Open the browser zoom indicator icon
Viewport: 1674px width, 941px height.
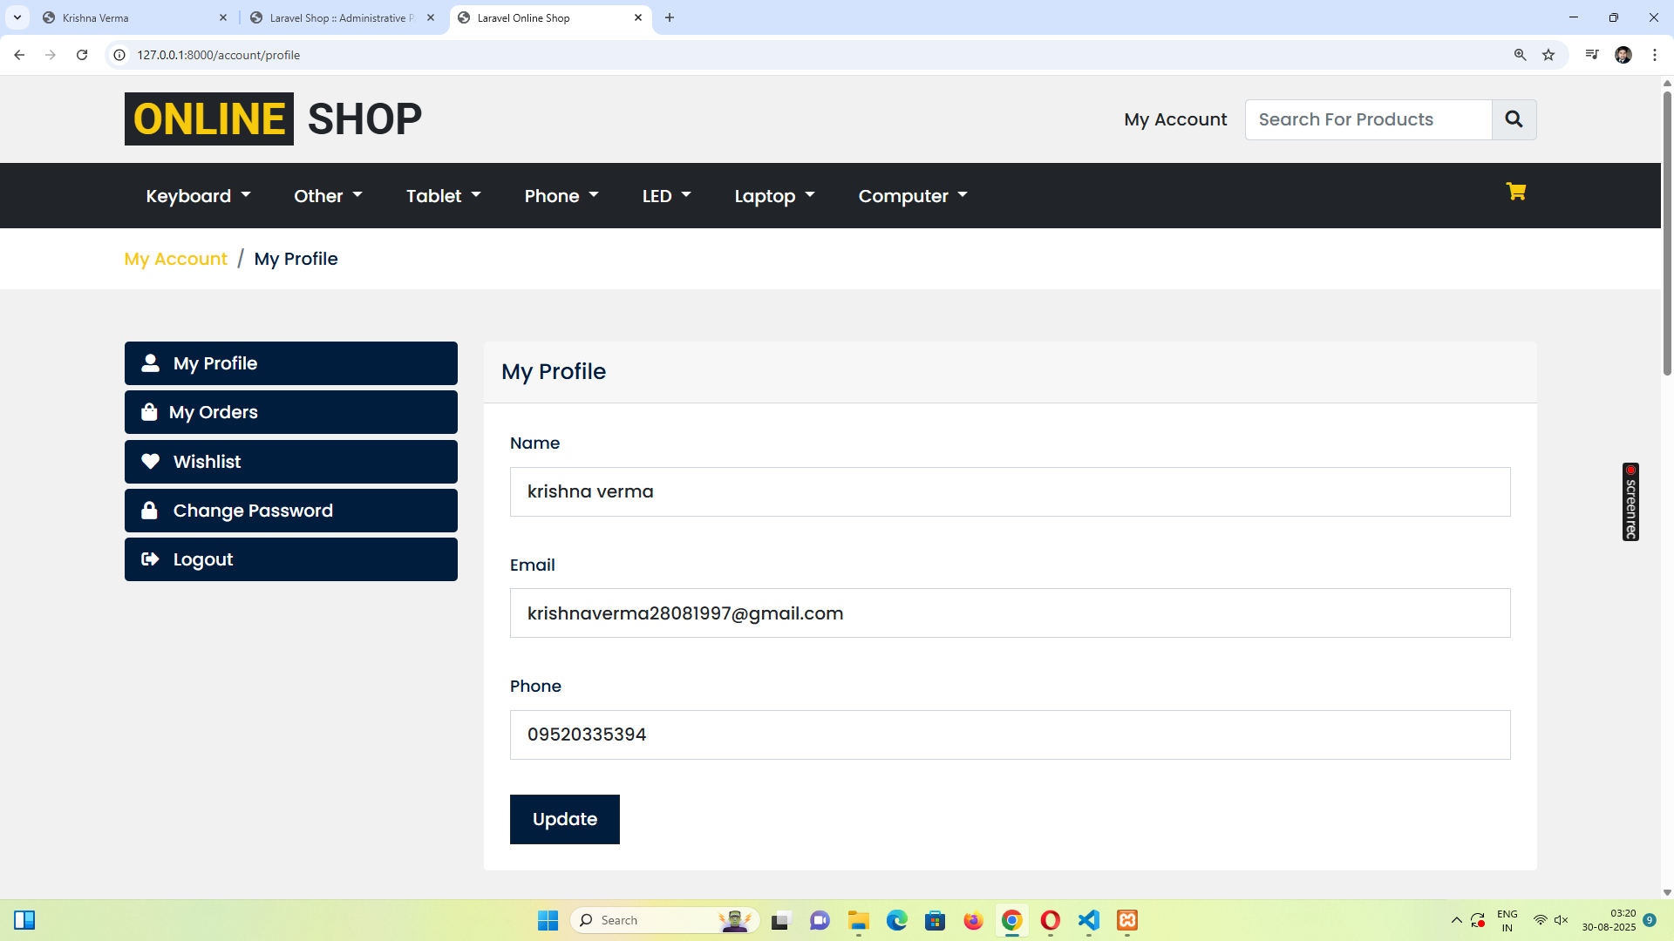pos(1520,55)
